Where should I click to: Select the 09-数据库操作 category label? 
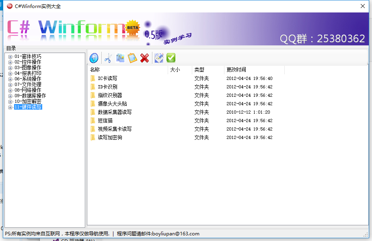pos(31,96)
